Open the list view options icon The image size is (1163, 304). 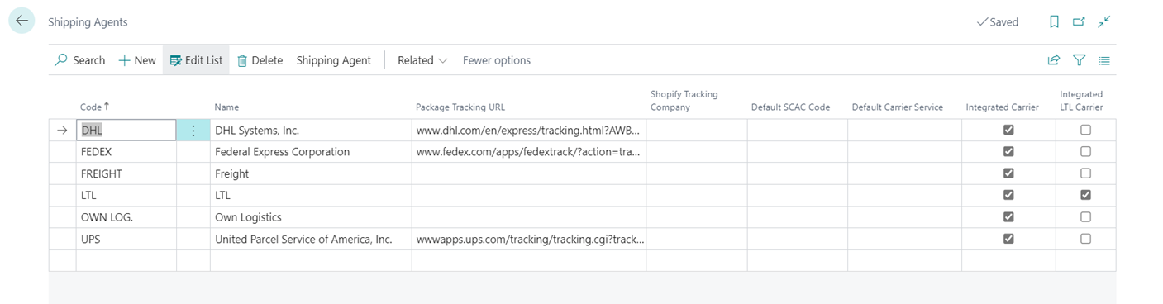pos(1104,60)
